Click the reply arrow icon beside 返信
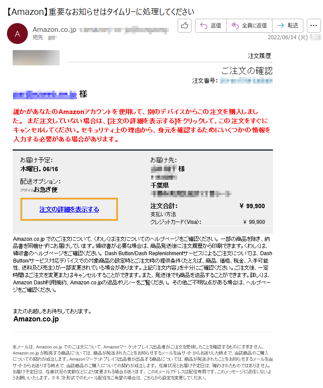This screenshot has width=323, height=388. 204,26
